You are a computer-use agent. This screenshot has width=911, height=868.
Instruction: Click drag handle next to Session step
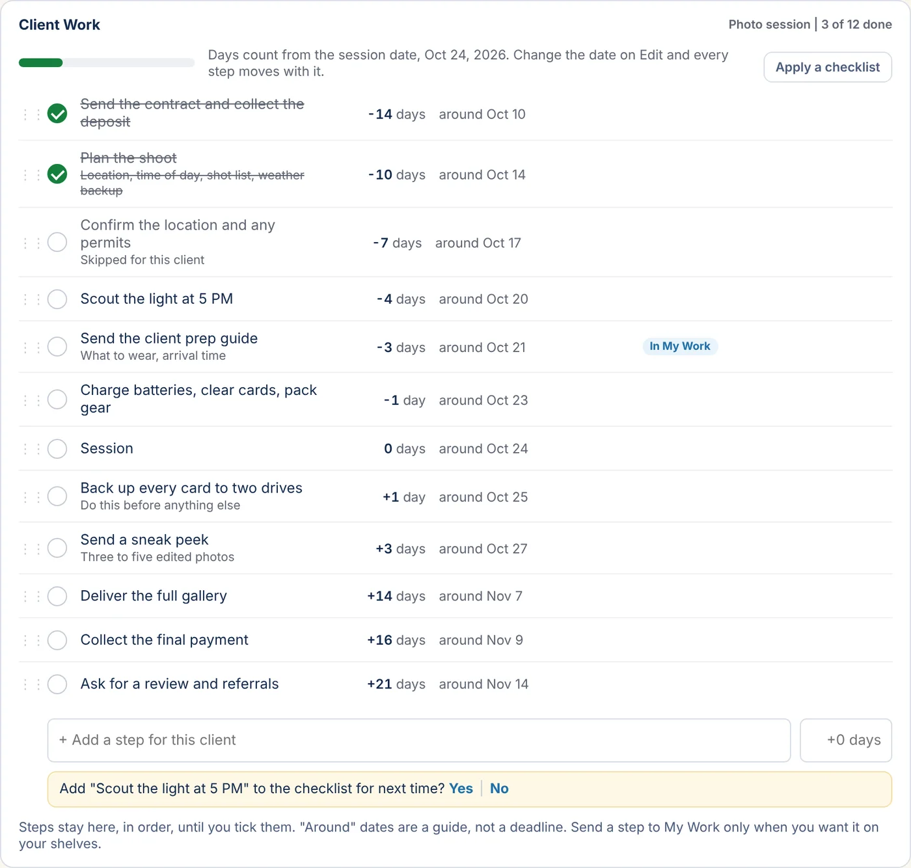pos(32,449)
